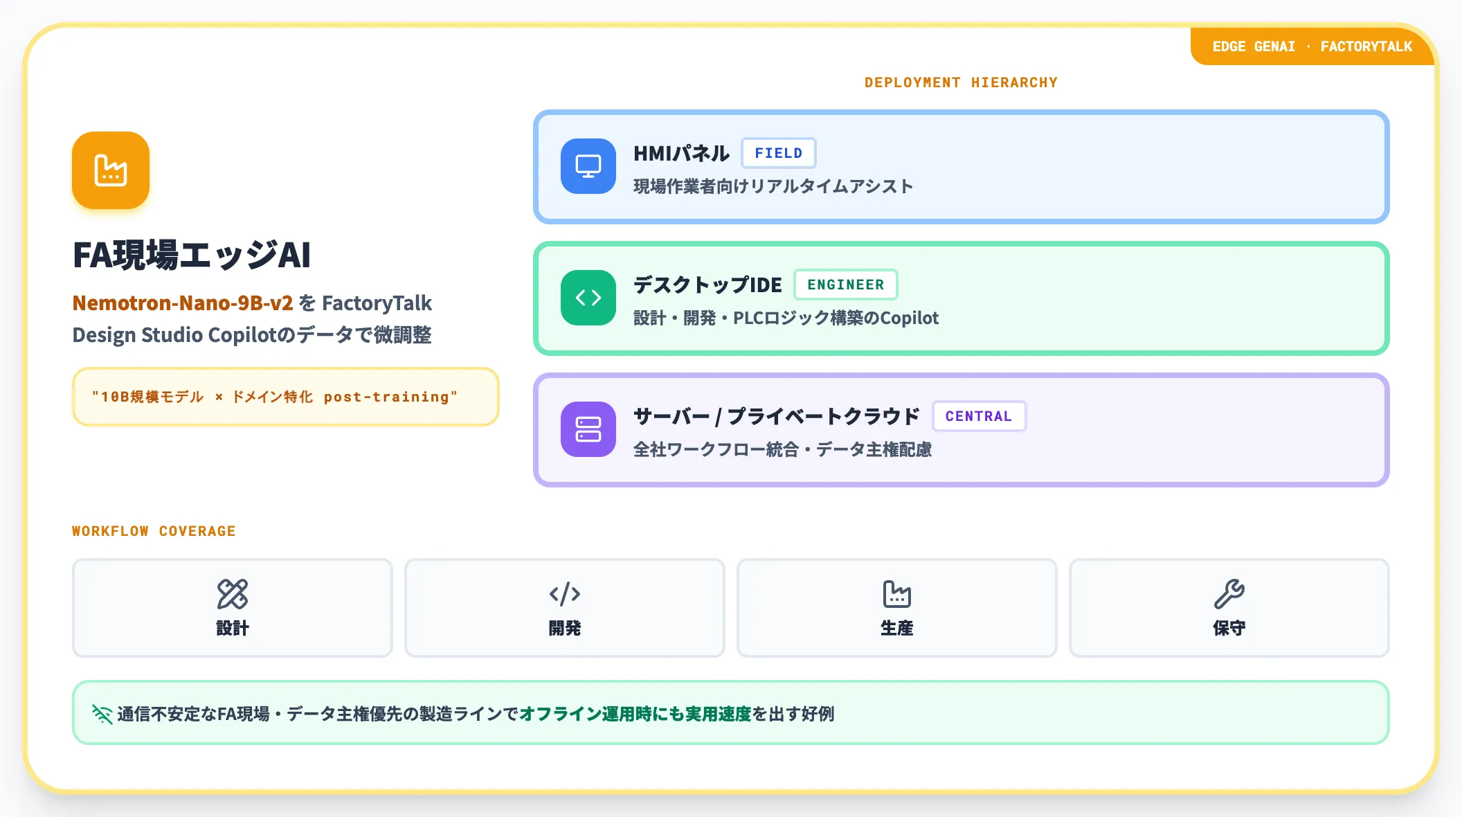The image size is (1462, 817).
Task: Click the production factory icon
Action: pyautogui.click(x=897, y=594)
